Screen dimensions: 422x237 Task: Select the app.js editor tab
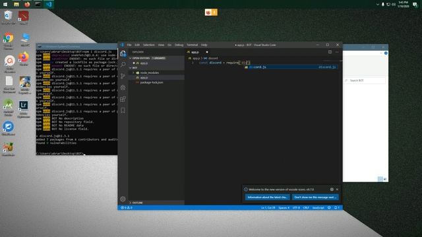click(198, 52)
